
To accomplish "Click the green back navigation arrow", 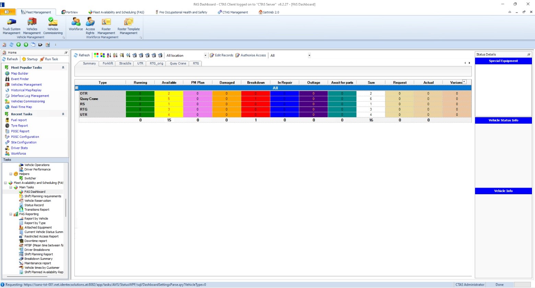I will [x=19, y=45].
